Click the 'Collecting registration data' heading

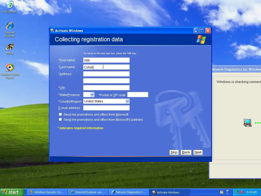click(89, 39)
